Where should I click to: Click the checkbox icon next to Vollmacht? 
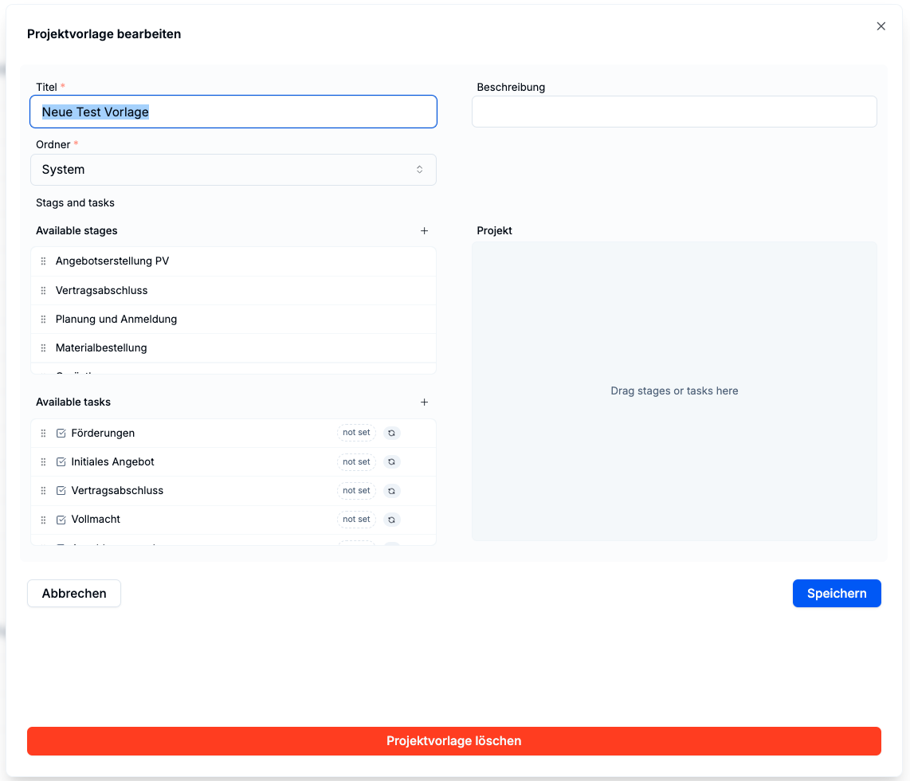click(x=61, y=520)
